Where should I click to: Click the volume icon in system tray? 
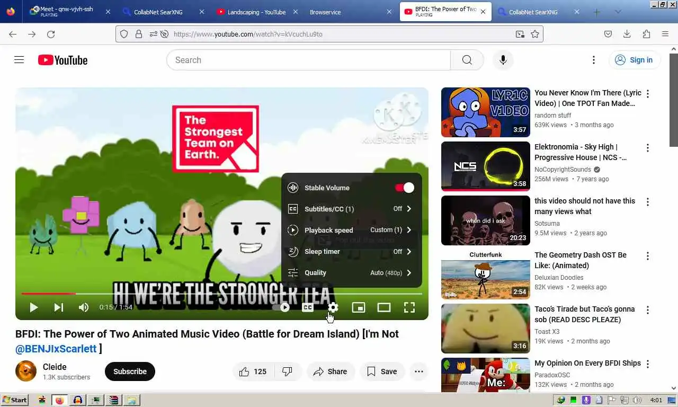pyautogui.click(x=637, y=400)
